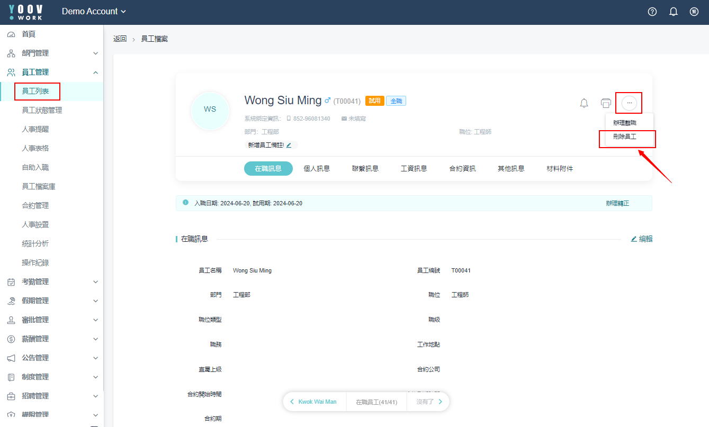The width and height of the screenshot is (709, 427).
Task: Click the pencil icon beside 新增員工備註
Action: pos(289,145)
